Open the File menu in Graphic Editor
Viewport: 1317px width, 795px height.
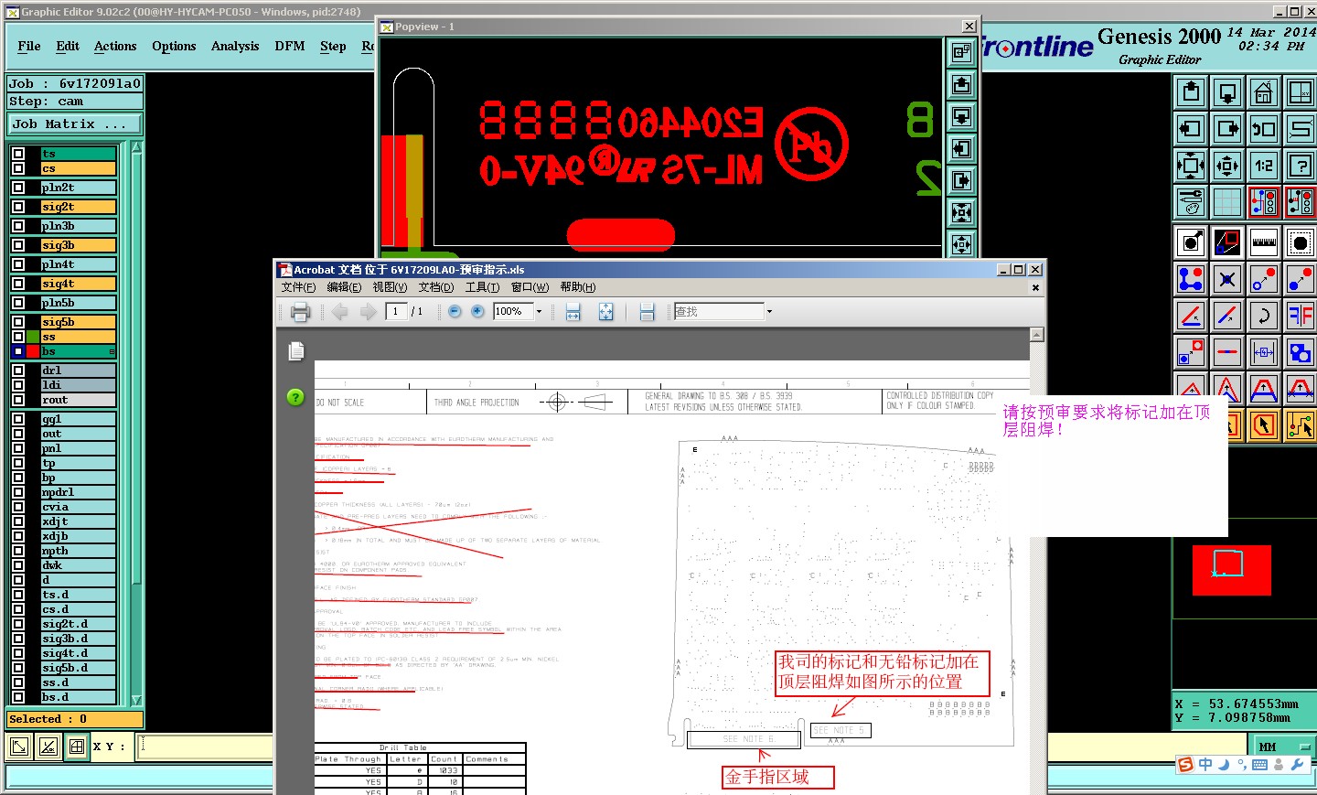coord(29,47)
